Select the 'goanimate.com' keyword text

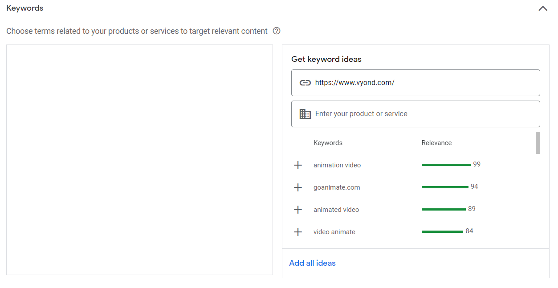click(337, 187)
